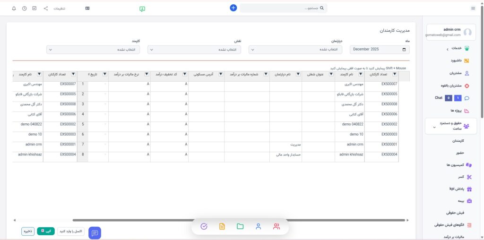The image size is (484, 240).
Task: Open filter arrow on نرخ مالیات بر درآمد column
Action: pyautogui.click(x=147, y=74)
